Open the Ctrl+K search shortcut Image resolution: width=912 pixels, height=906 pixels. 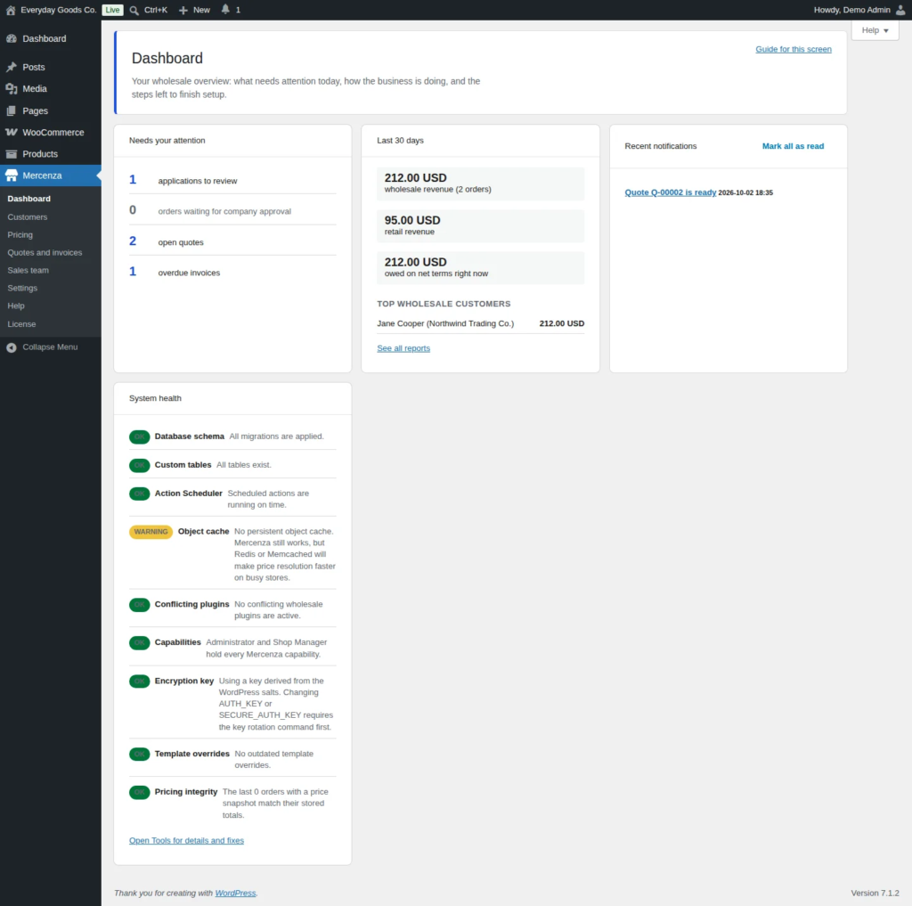[x=149, y=10]
